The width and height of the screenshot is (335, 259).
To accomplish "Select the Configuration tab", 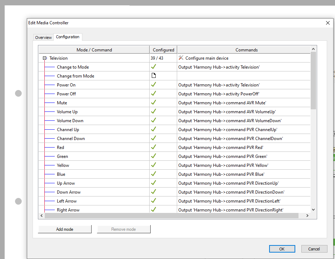I will [68, 37].
